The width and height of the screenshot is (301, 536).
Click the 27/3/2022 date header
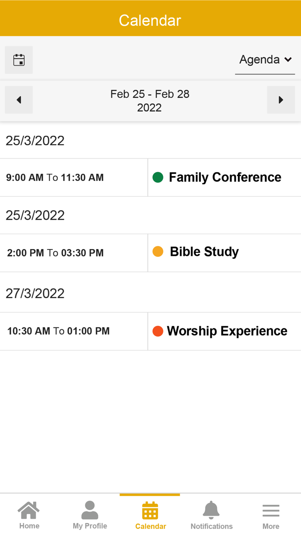pyautogui.click(x=35, y=293)
